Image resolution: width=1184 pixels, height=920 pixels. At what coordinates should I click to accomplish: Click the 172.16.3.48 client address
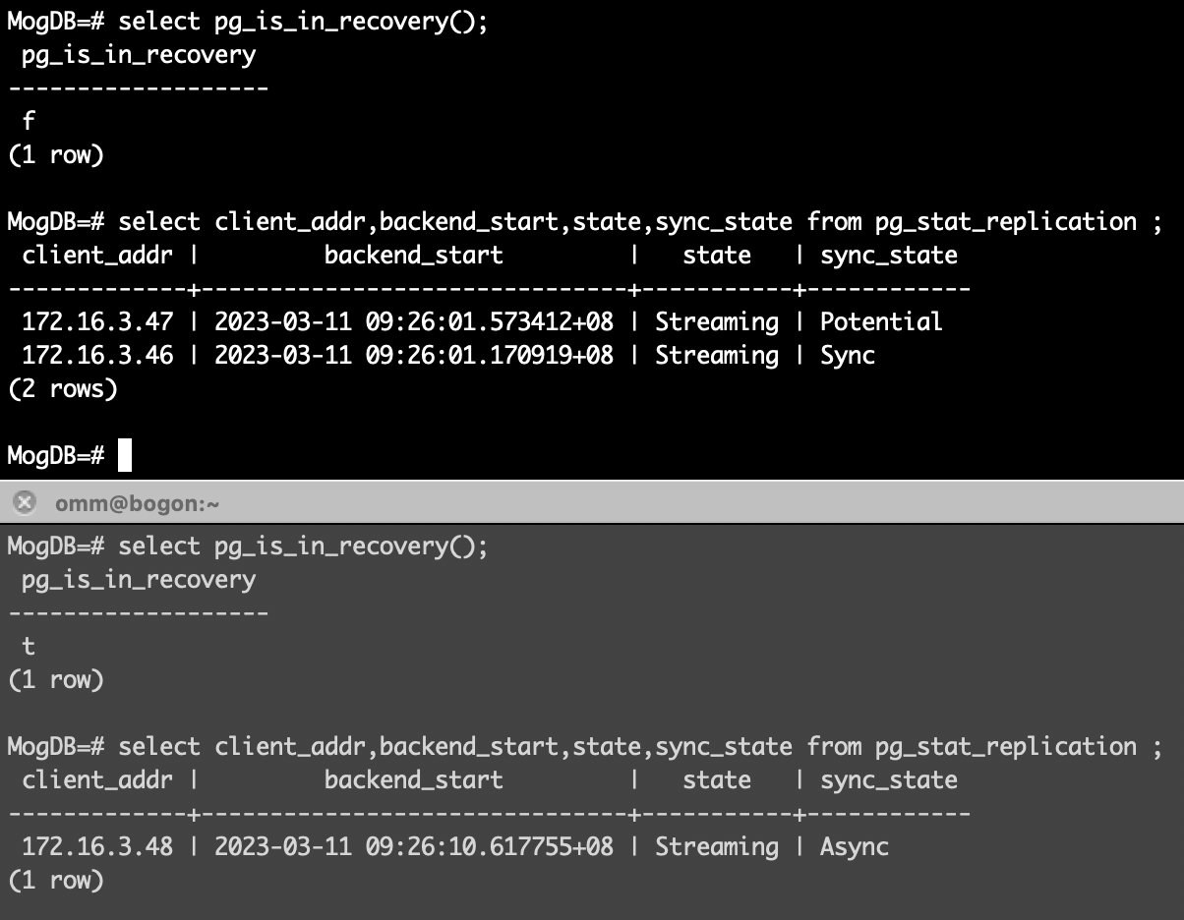pos(97,847)
